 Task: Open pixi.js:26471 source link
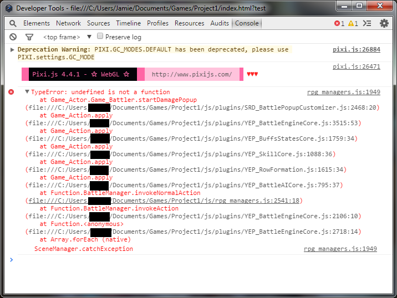[x=356, y=66]
